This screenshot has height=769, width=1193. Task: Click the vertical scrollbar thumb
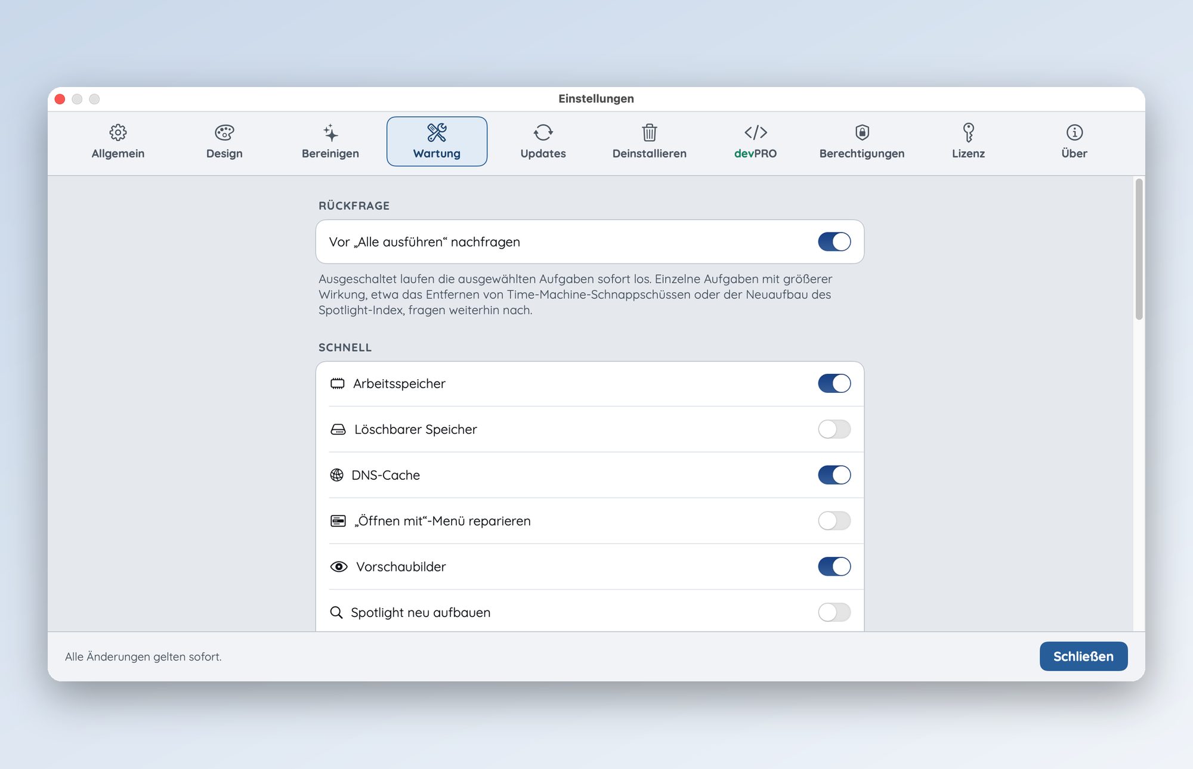point(1139,249)
